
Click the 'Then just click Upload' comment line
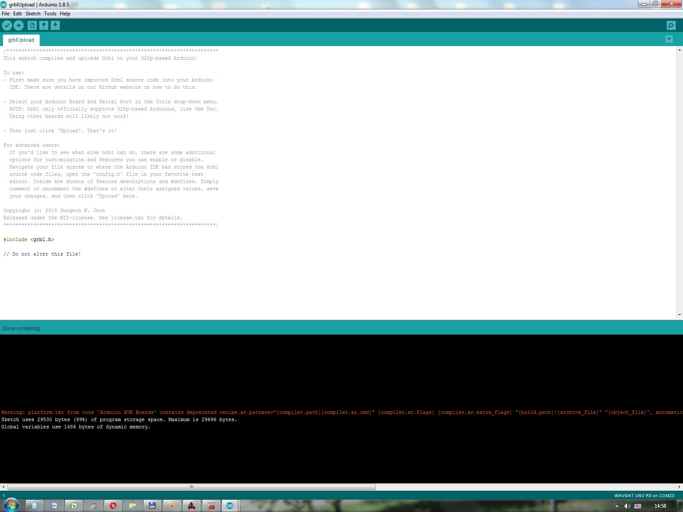click(60, 131)
